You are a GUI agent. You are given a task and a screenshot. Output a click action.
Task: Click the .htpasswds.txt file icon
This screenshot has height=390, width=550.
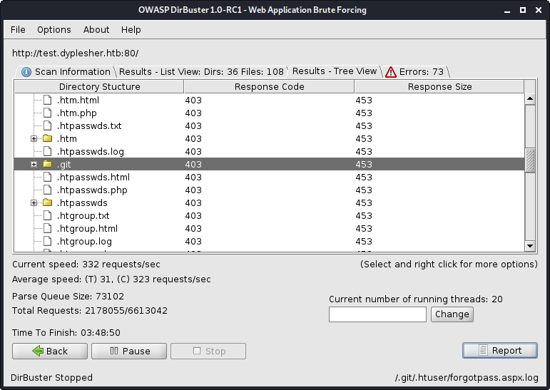pos(47,125)
